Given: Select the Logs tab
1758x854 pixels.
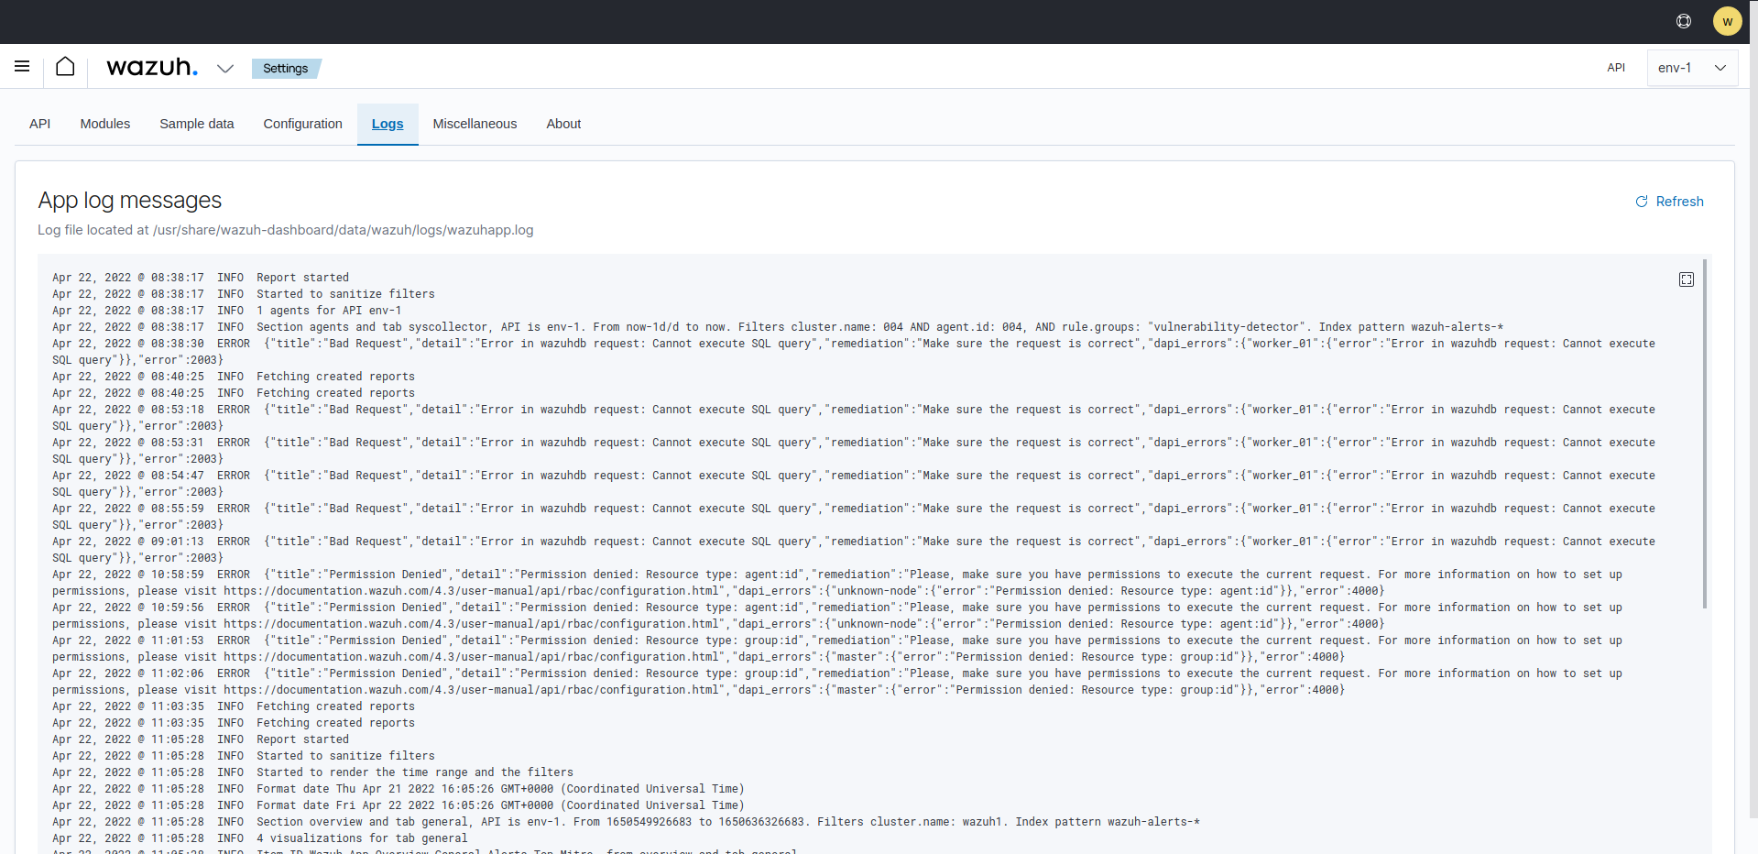Looking at the screenshot, I should [x=388, y=124].
